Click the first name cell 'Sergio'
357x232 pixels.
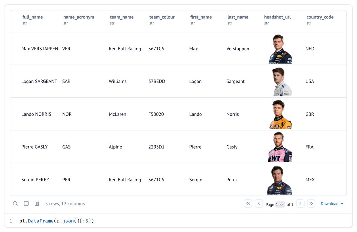pyautogui.click(x=196, y=180)
